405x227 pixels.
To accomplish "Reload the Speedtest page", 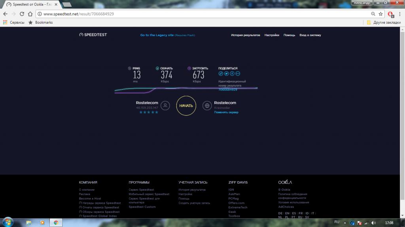I will tap(22, 14).
